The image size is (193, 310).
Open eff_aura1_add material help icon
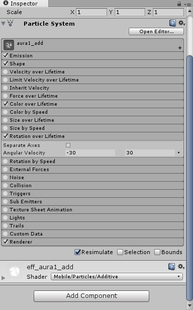coord(172,267)
